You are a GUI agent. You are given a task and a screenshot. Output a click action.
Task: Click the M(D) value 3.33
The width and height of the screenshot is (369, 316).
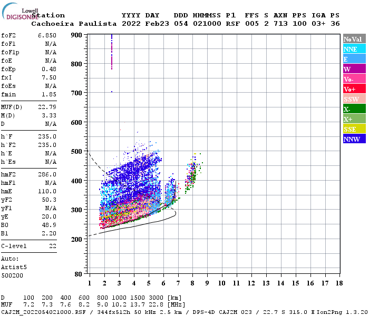click(49, 115)
